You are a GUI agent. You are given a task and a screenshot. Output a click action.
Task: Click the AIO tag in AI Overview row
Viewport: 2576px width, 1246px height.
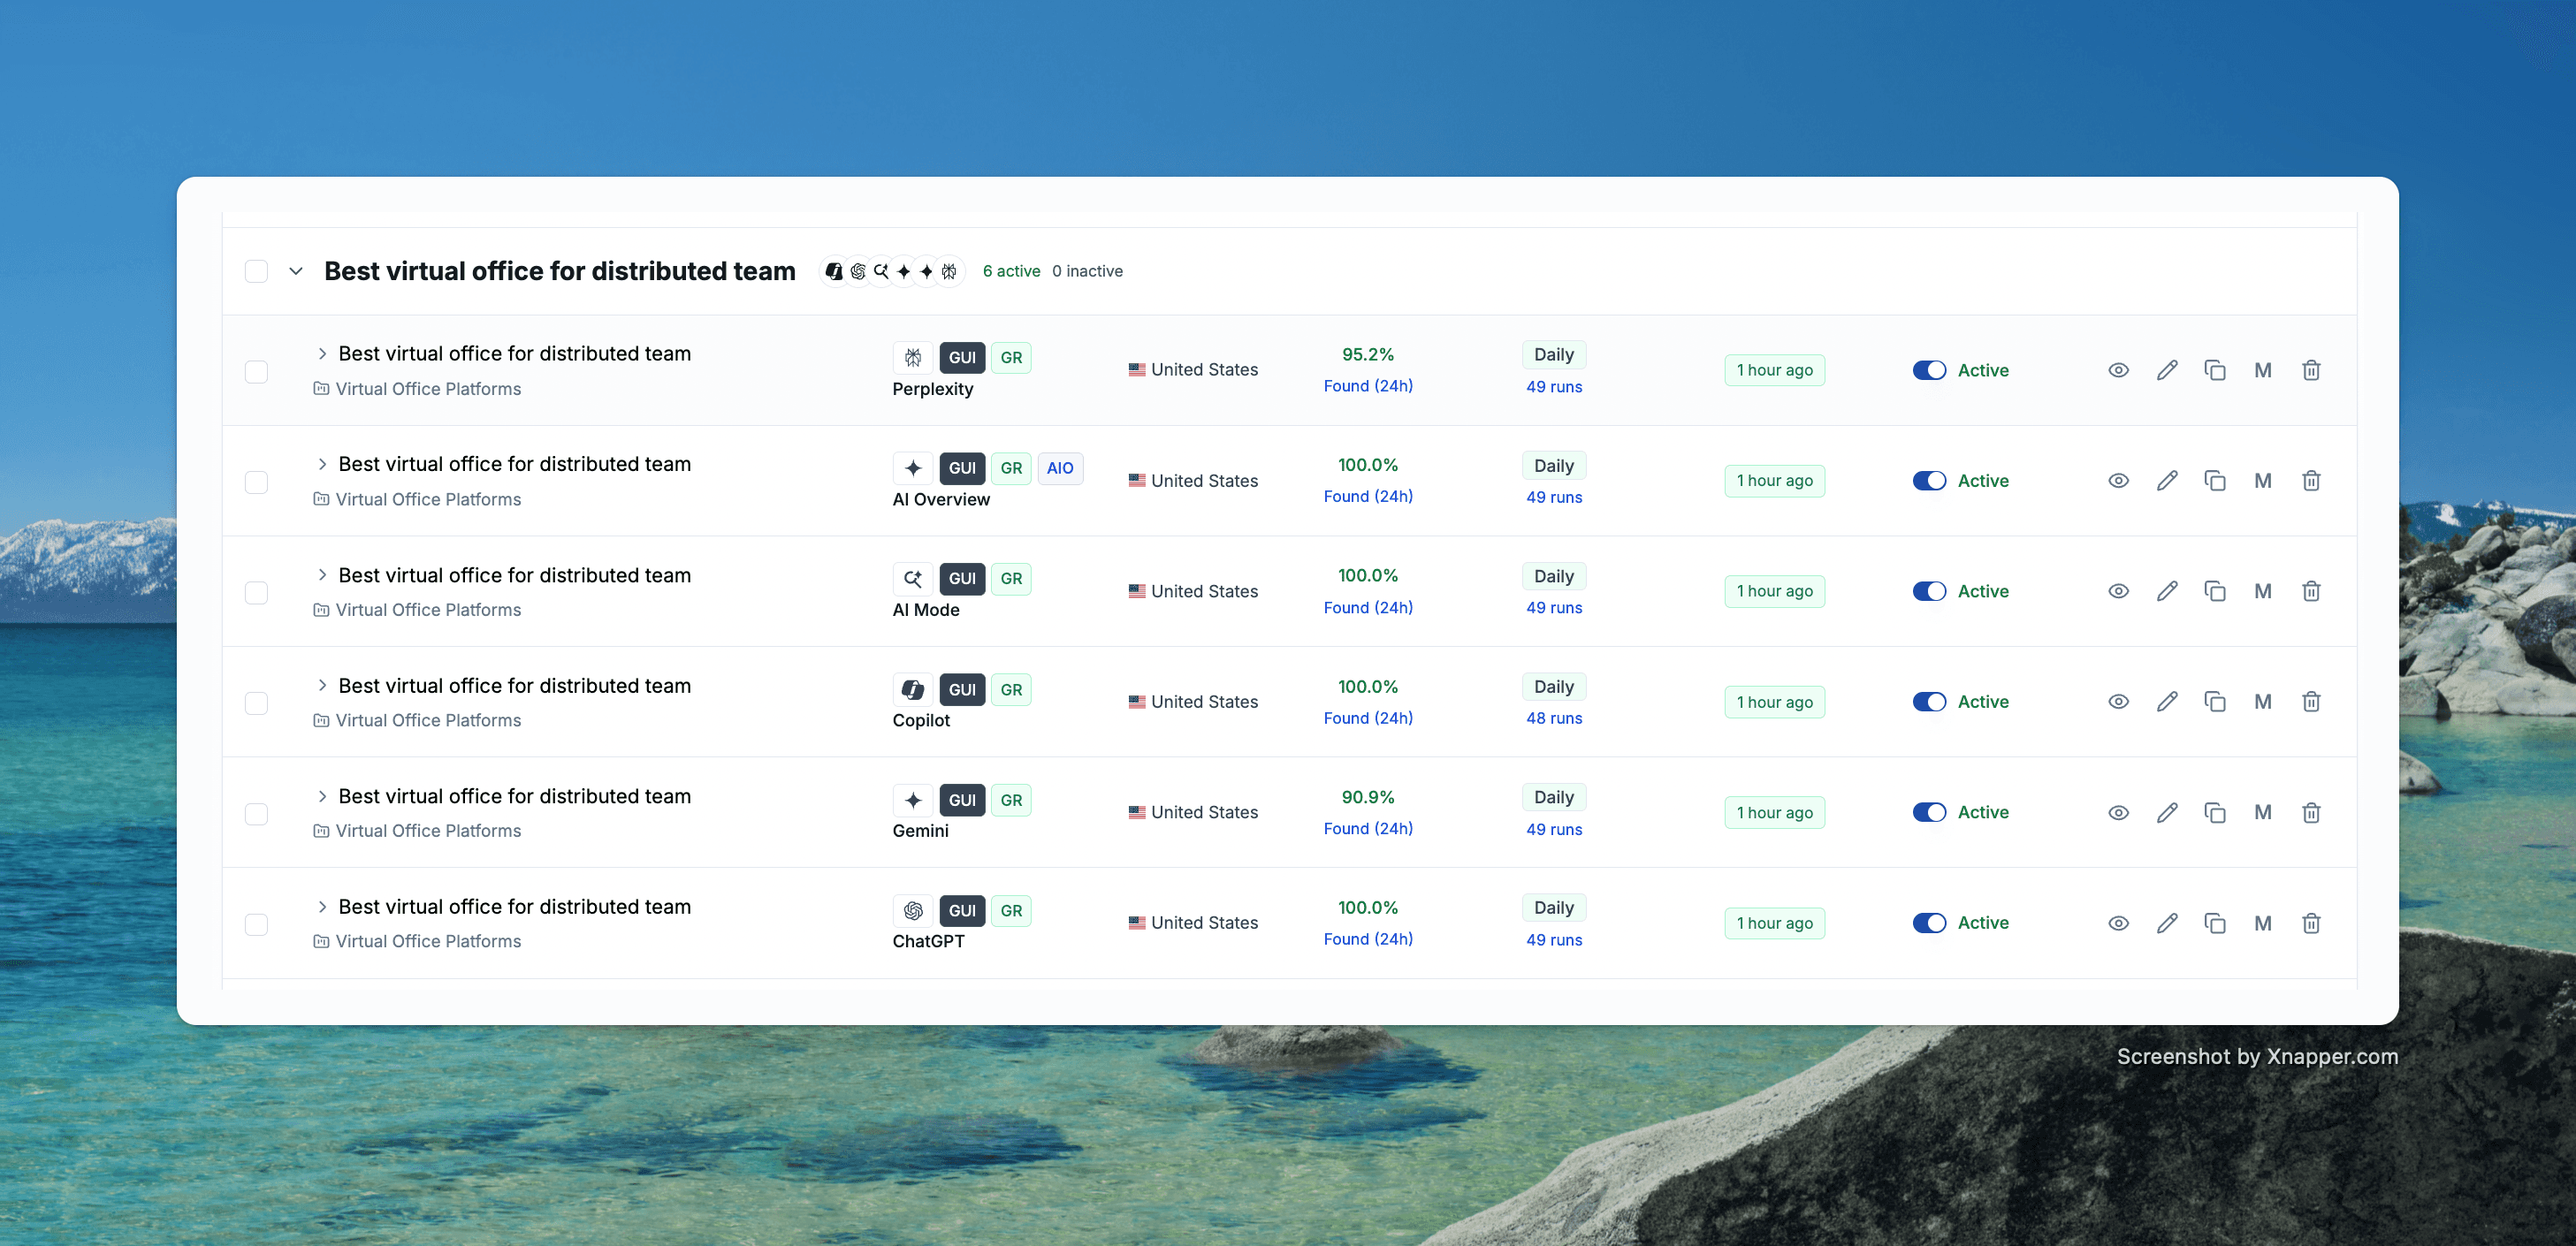click(x=1059, y=468)
